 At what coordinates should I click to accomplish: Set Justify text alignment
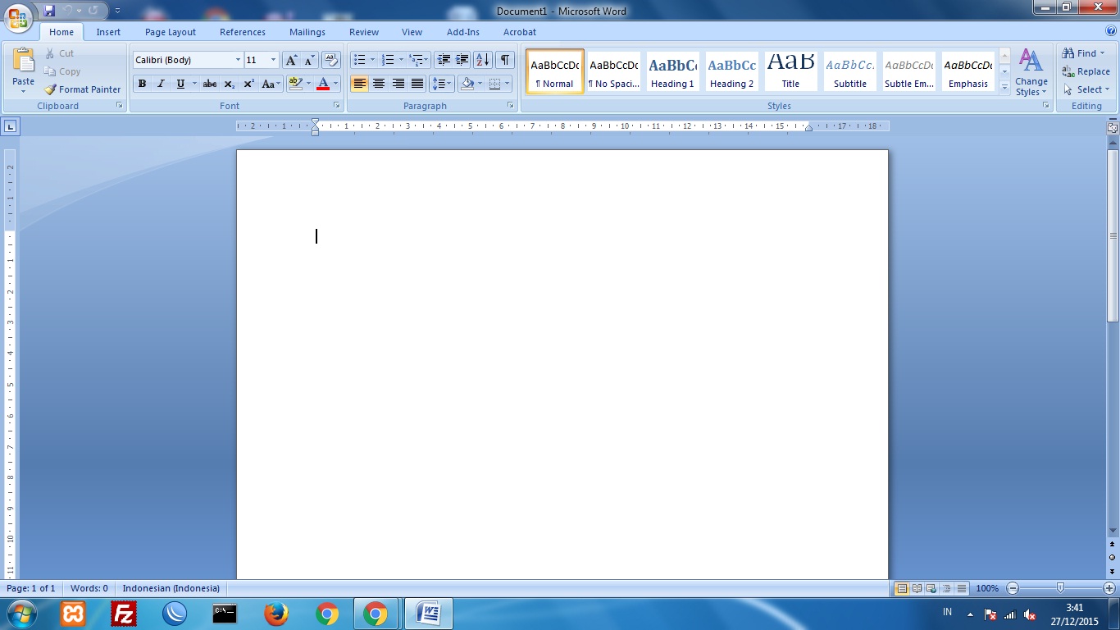click(x=417, y=84)
